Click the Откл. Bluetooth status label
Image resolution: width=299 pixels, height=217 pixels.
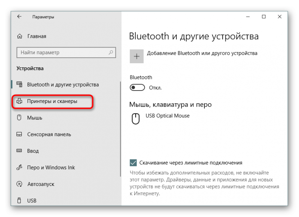click(x=155, y=88)
